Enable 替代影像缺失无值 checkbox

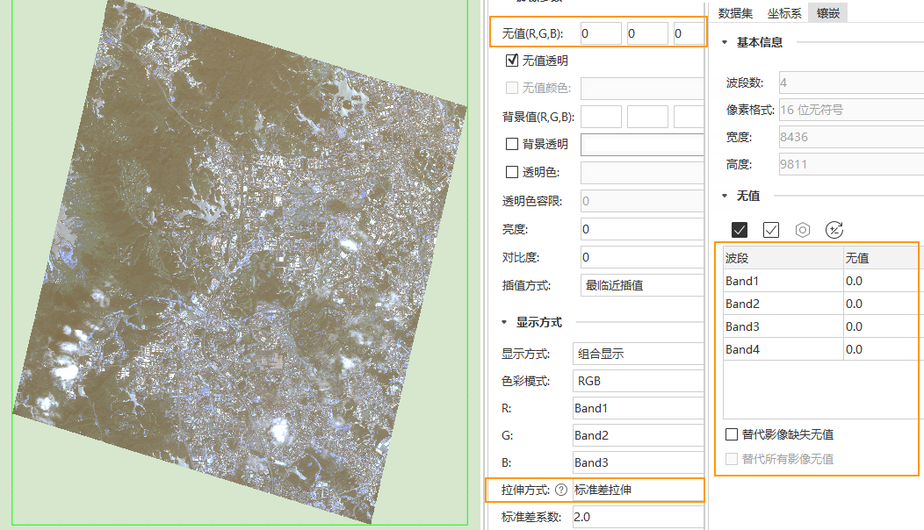click(x=732, y=434)
